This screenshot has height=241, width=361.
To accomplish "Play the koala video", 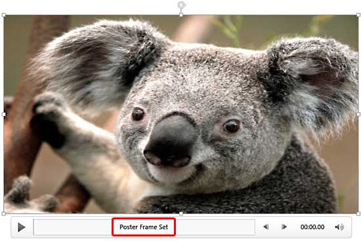I will tap(22, 227).
